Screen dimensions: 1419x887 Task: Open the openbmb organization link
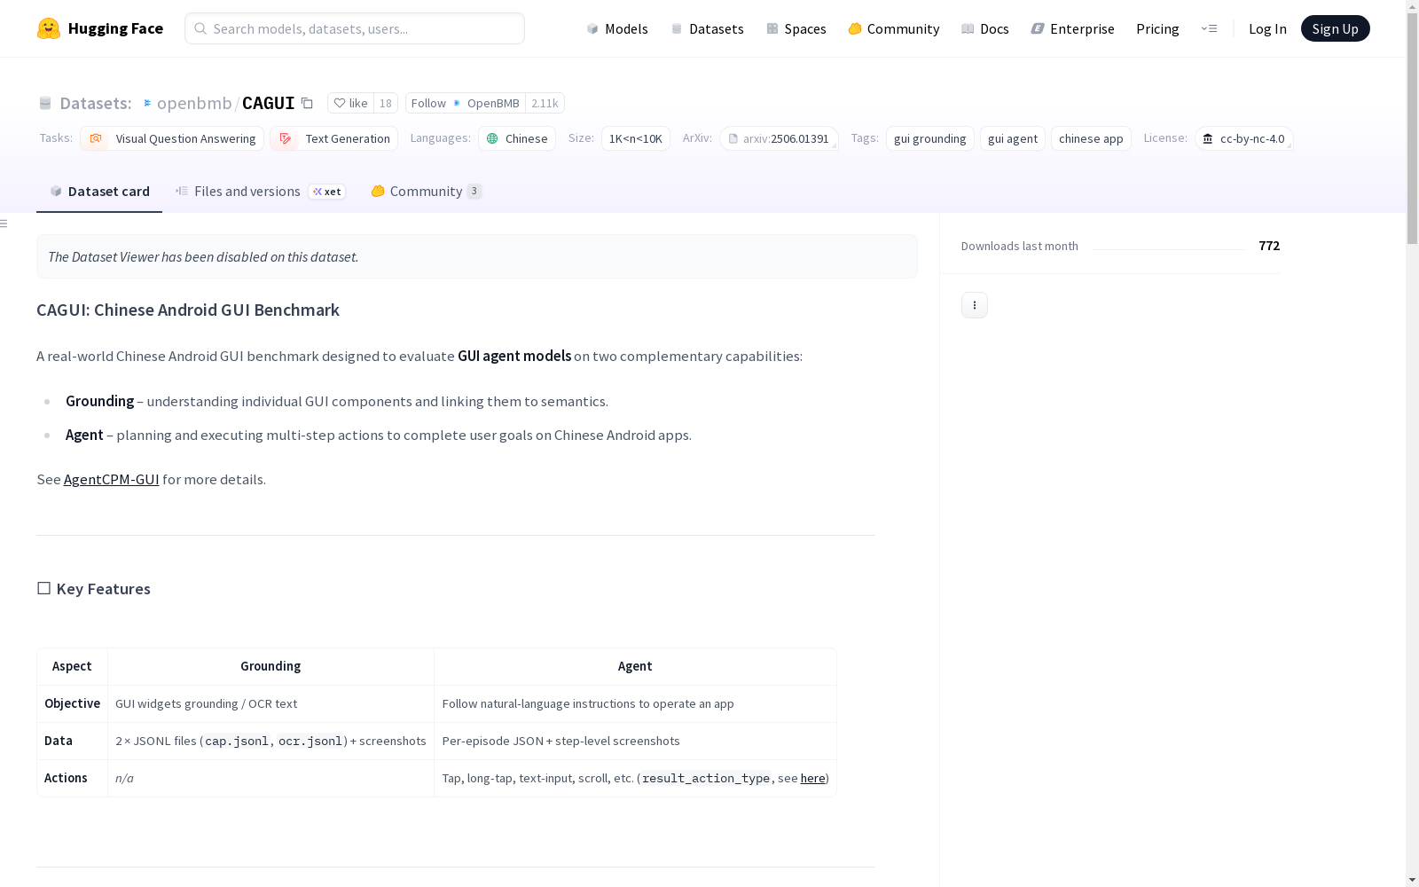coord(194,103)
